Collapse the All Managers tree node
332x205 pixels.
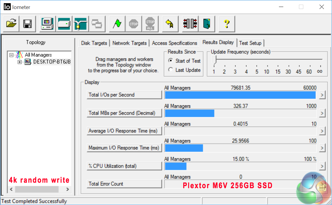(x=11, y=55)
